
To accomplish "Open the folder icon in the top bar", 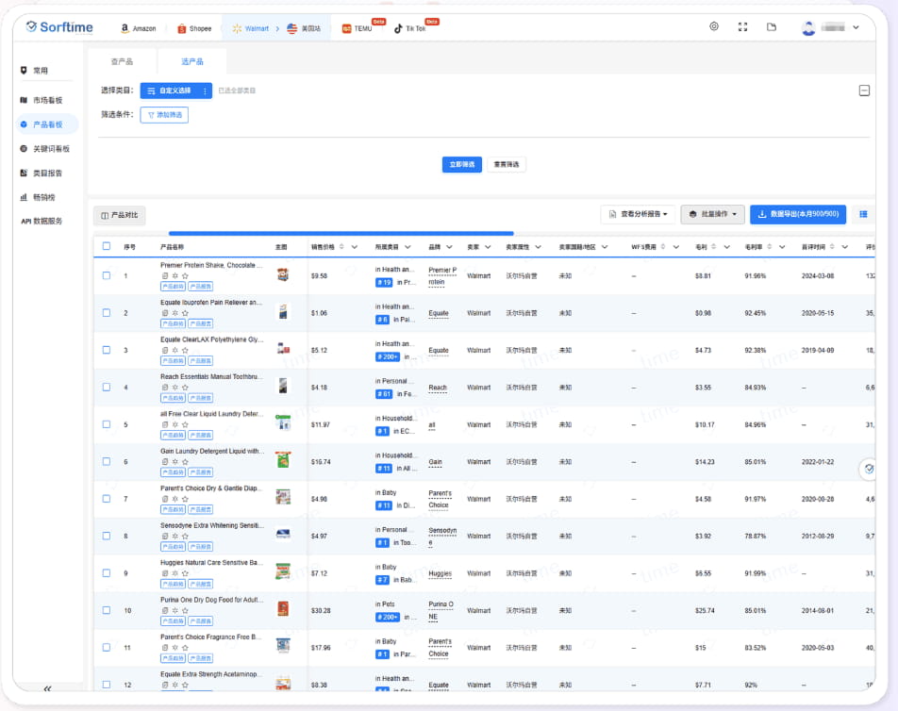I will tap(772, 27).
